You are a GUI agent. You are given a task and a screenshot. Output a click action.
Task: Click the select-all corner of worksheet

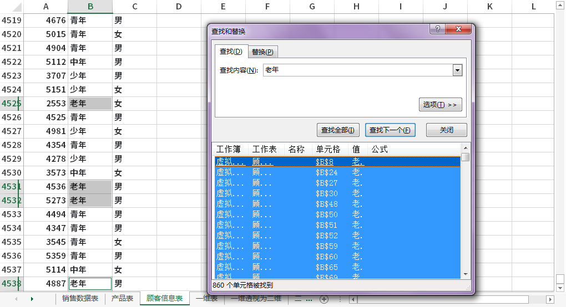(x=12, y=7)
